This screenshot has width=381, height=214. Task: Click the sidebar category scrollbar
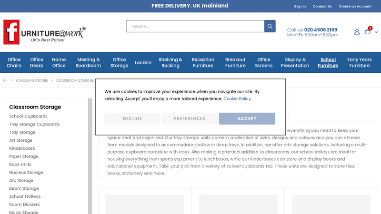[90, 157]
